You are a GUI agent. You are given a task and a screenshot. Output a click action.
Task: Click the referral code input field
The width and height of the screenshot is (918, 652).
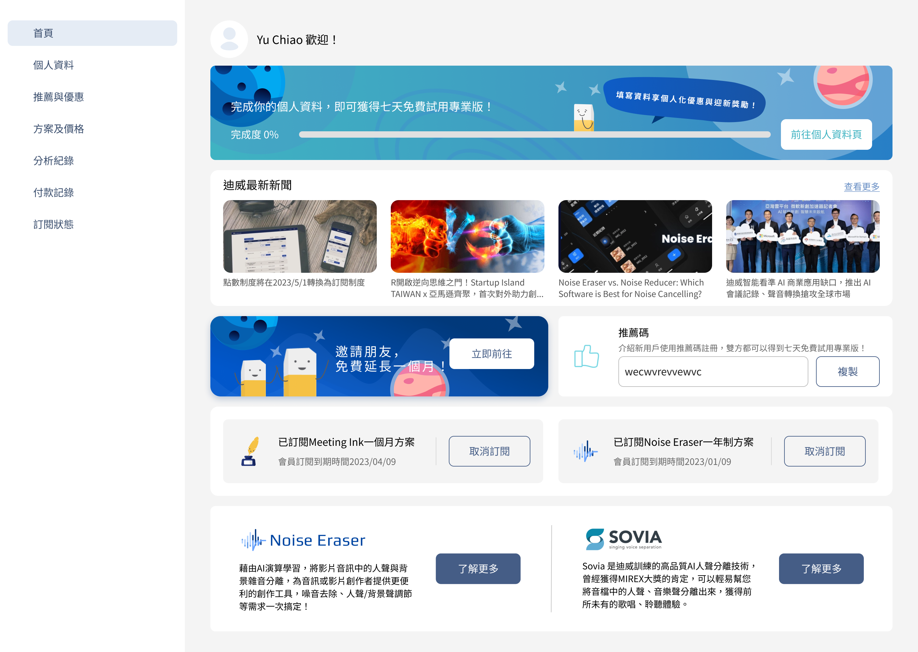[x=713, y=372]
